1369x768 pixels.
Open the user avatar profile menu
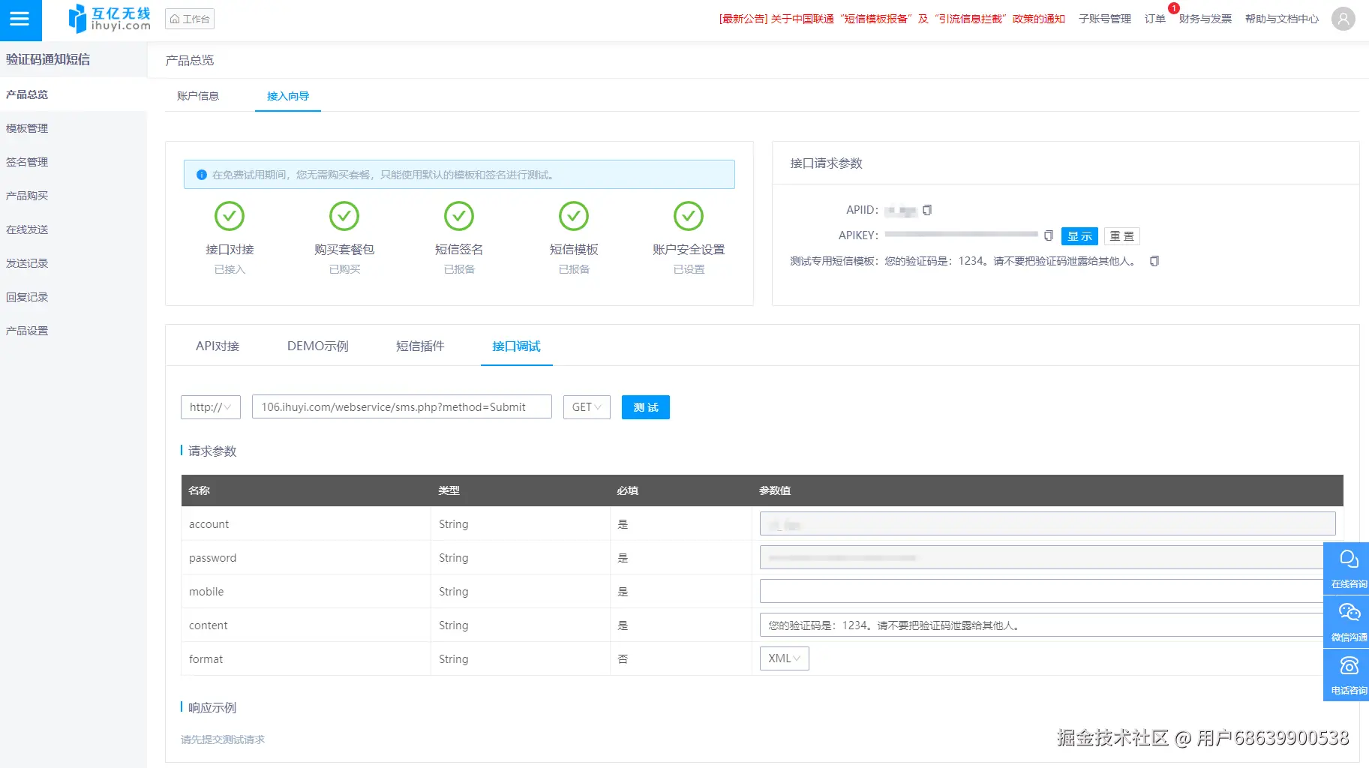point(1343,19)
